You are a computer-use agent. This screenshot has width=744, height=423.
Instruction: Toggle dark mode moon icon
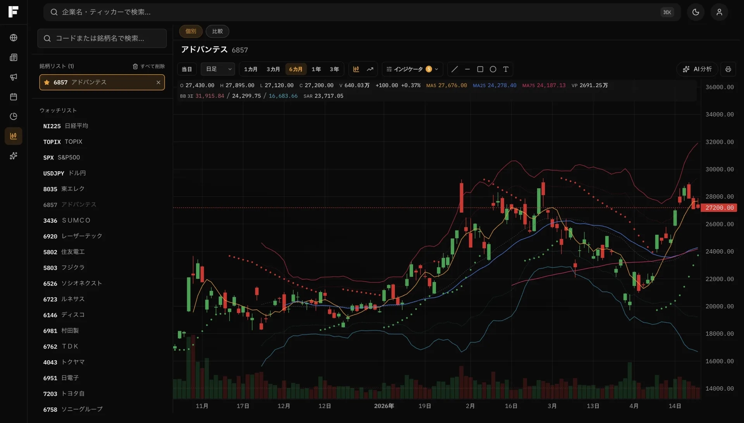click(696, 12)
